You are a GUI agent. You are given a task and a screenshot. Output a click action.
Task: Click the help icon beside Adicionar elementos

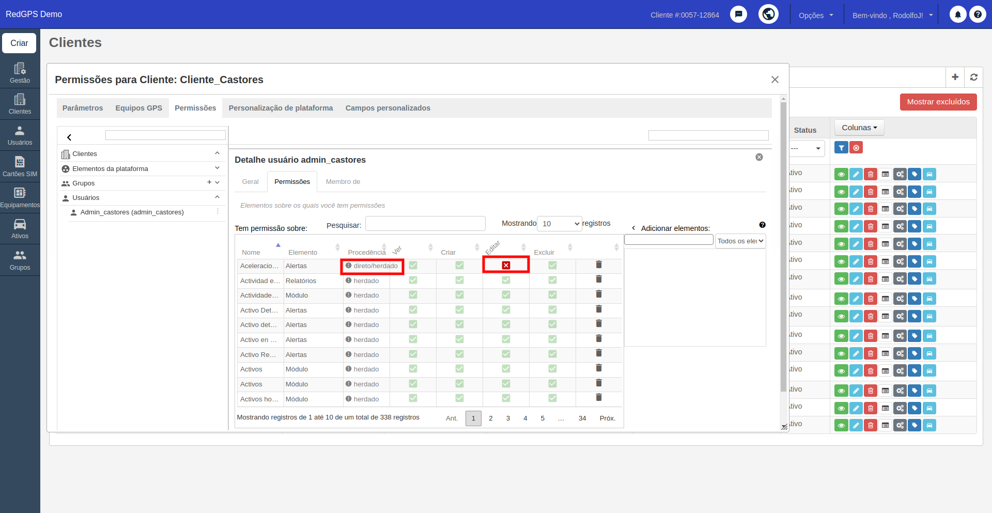[762, 225]
